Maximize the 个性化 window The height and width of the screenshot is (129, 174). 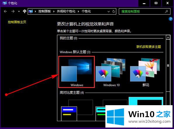(156, 3)
